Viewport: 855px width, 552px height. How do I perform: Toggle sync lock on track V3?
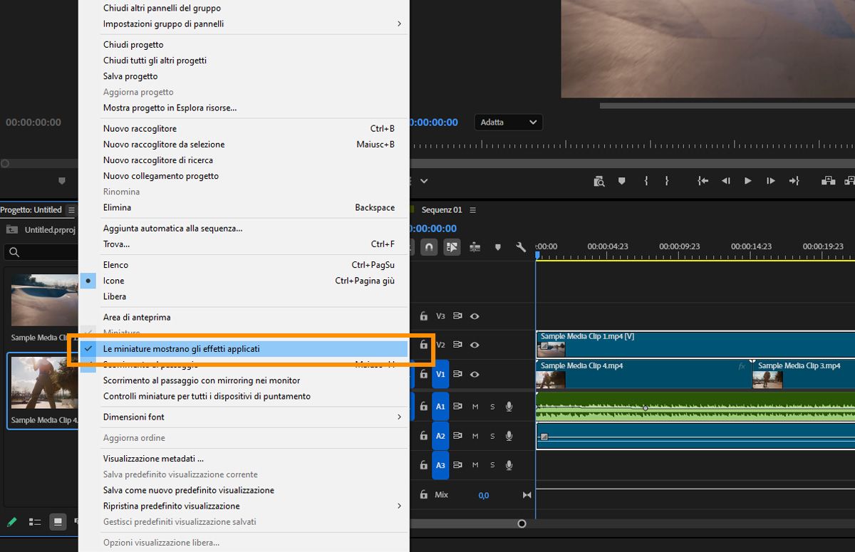tap(457, 316)
